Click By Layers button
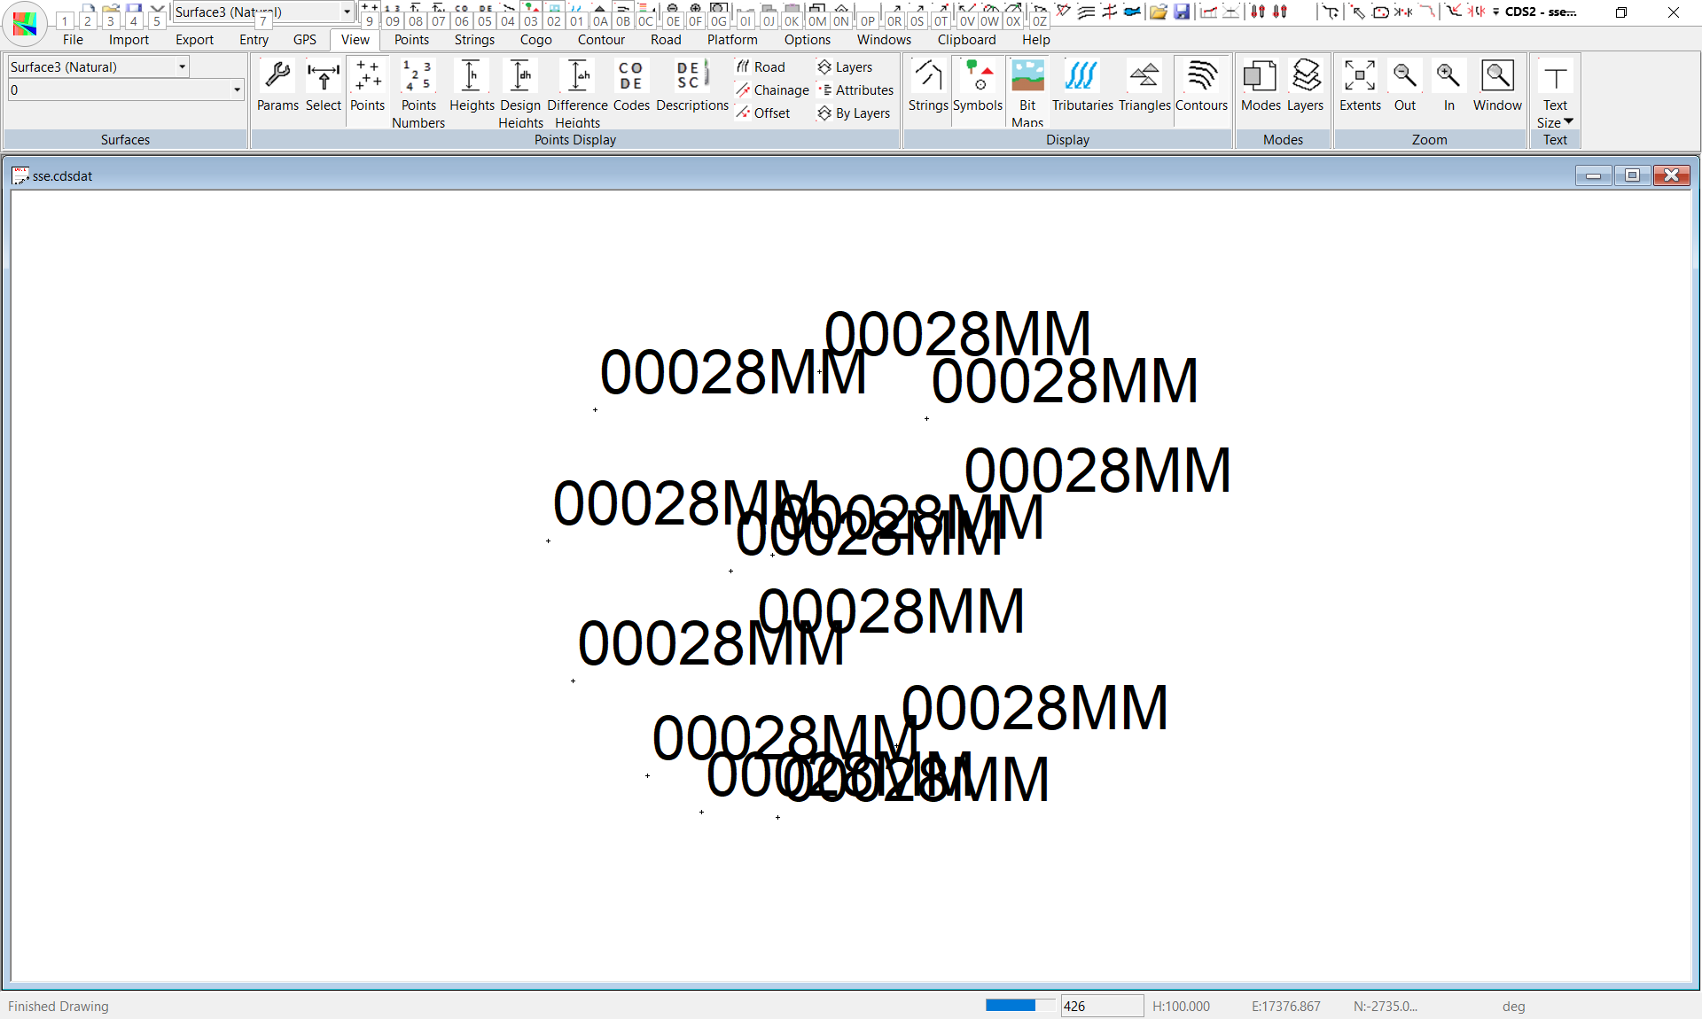The image size is (1702, 1019). [854, 113]
